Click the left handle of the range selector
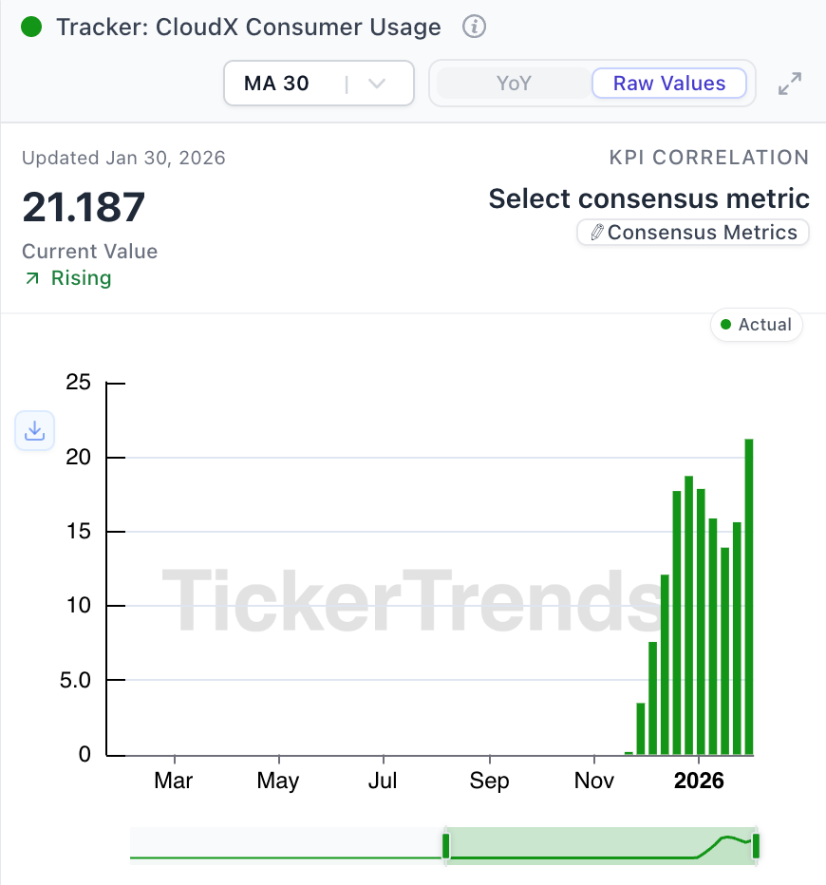 coord(445,845)
